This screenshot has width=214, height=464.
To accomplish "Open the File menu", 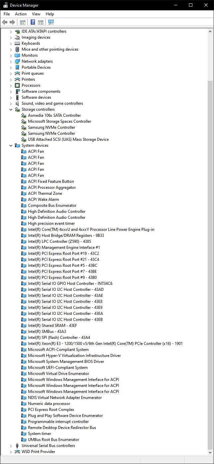I will (7, 14).
